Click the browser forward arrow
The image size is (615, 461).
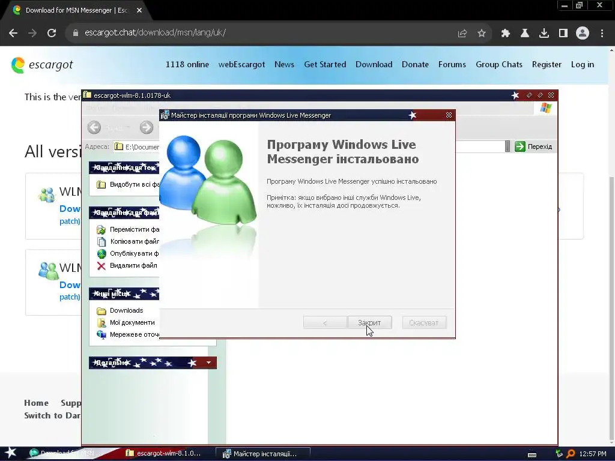point(32,33)
